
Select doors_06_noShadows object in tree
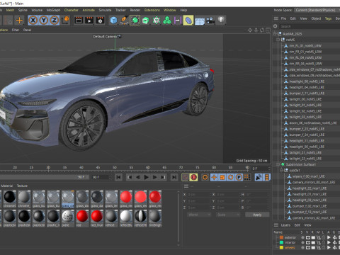313,123
